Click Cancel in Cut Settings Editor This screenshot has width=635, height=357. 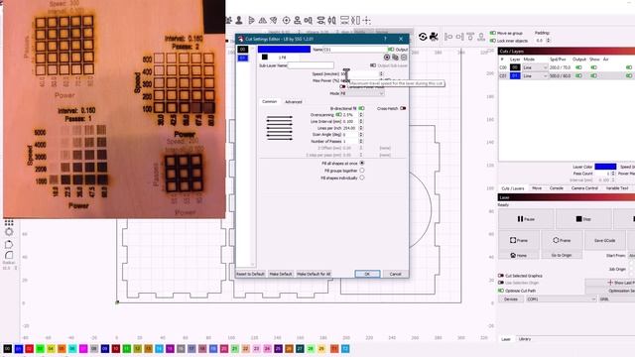(x=395, y=274)
